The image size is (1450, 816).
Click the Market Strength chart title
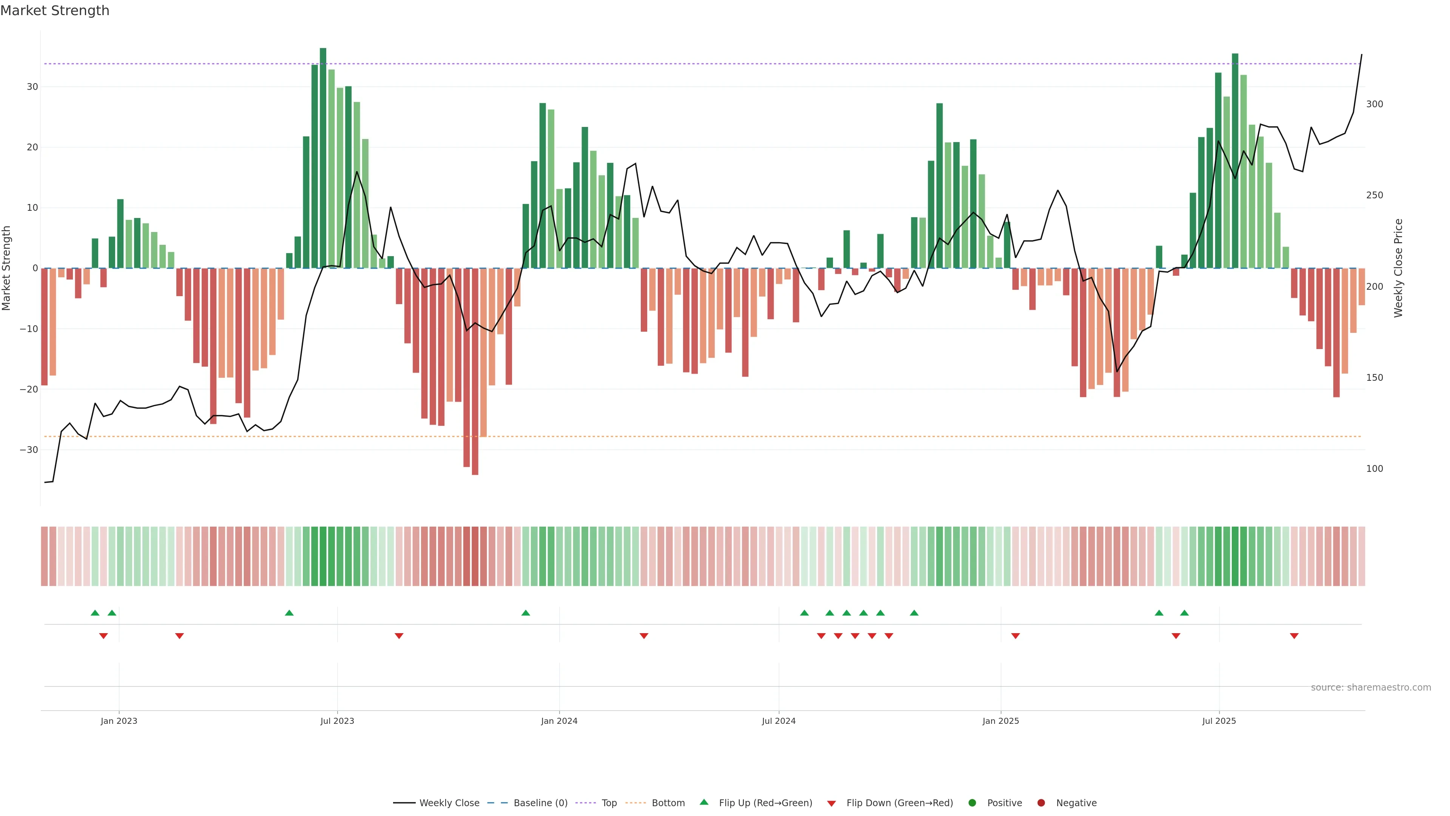(x=55, y=11)
